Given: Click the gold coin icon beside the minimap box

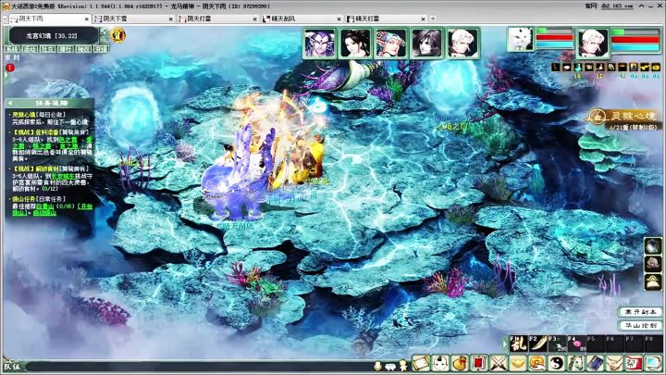Looking at the screenshot, I should (117, 35).
